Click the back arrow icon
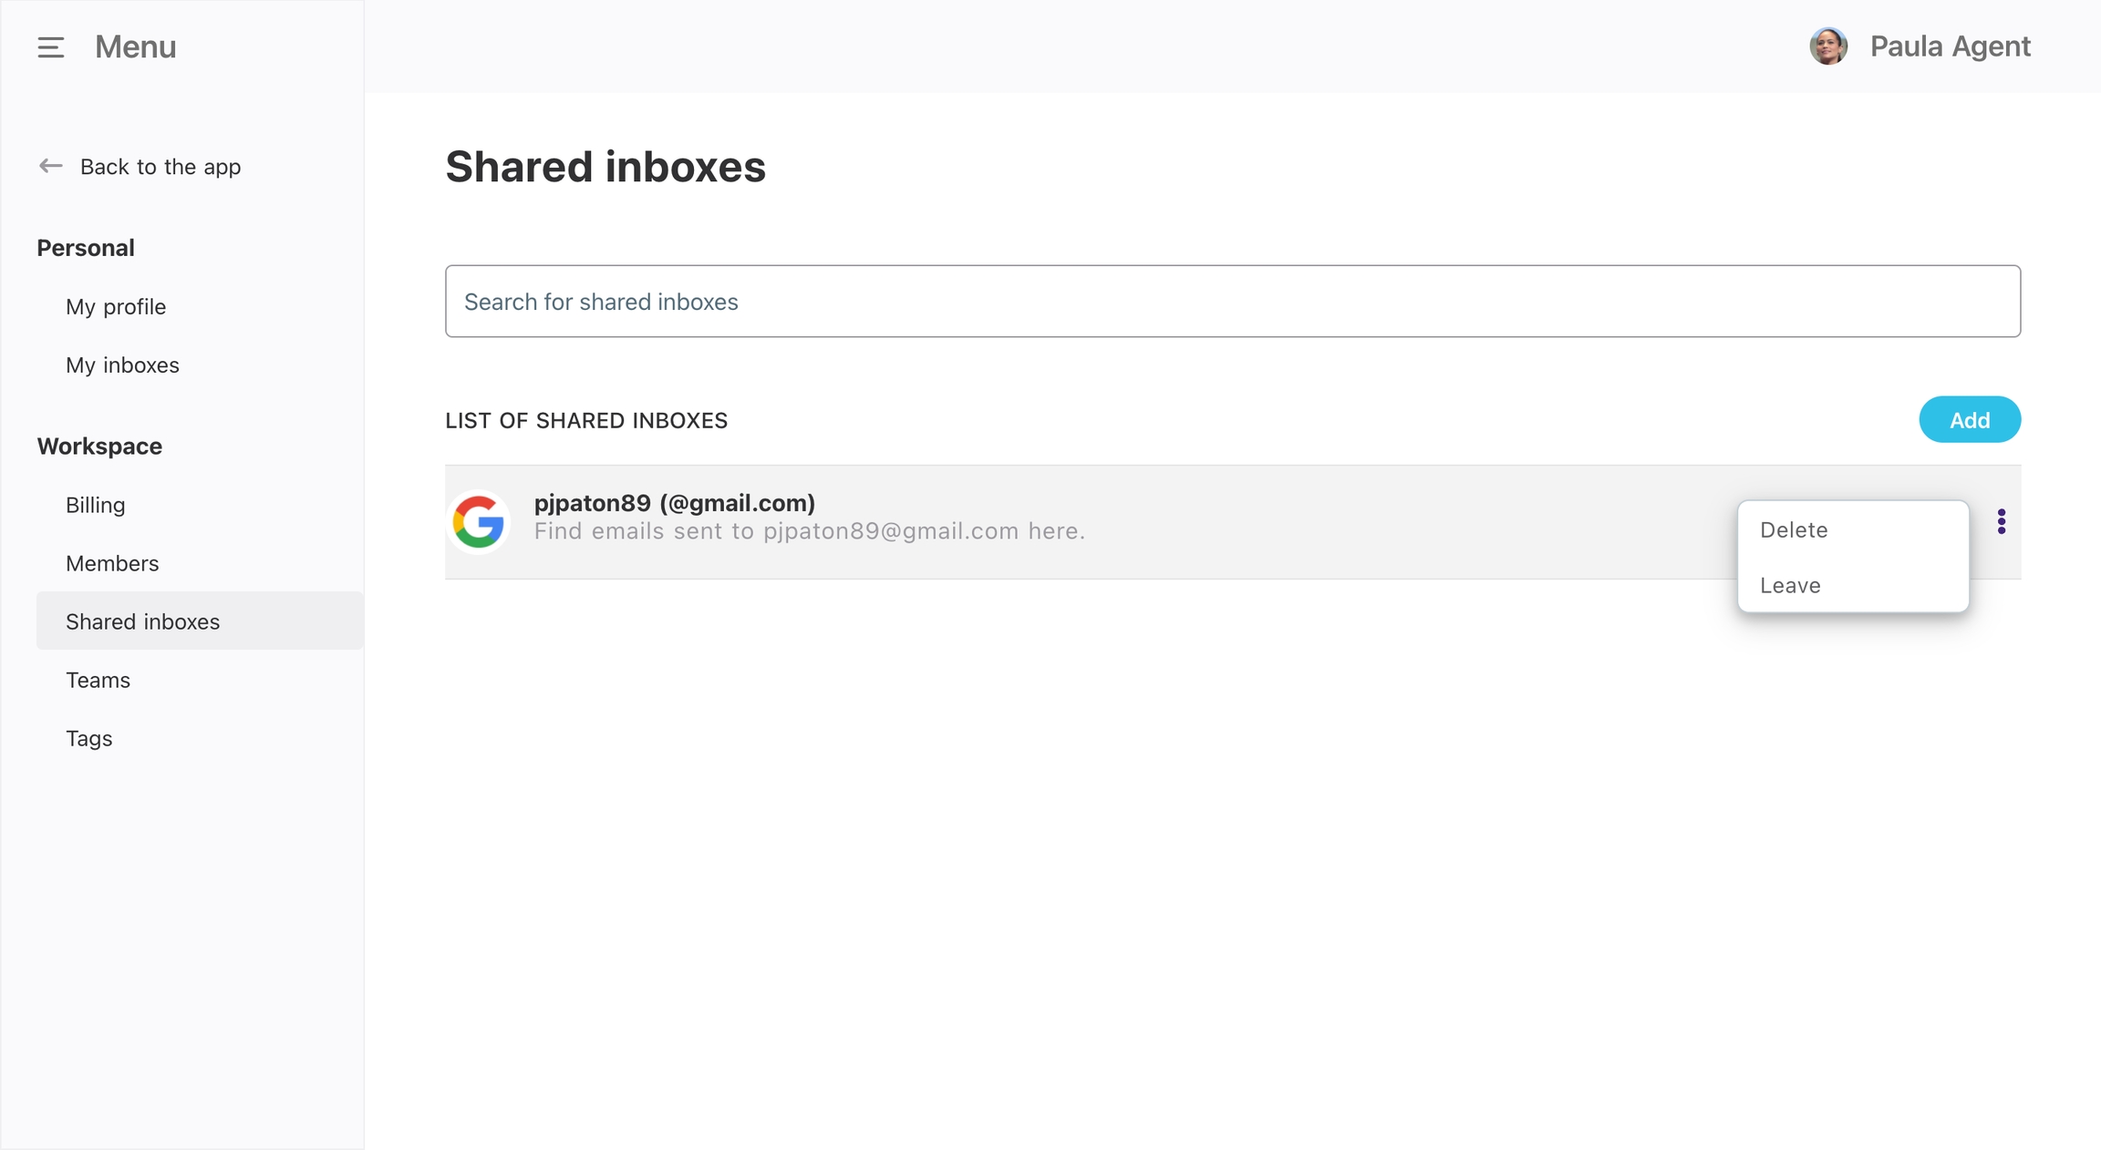Viewport: 2101px width, 1150px height. [50, 166]
